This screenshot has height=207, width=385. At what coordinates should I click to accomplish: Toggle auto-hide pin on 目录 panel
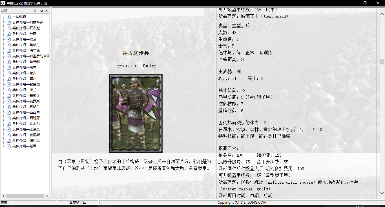tap(41, 11)
